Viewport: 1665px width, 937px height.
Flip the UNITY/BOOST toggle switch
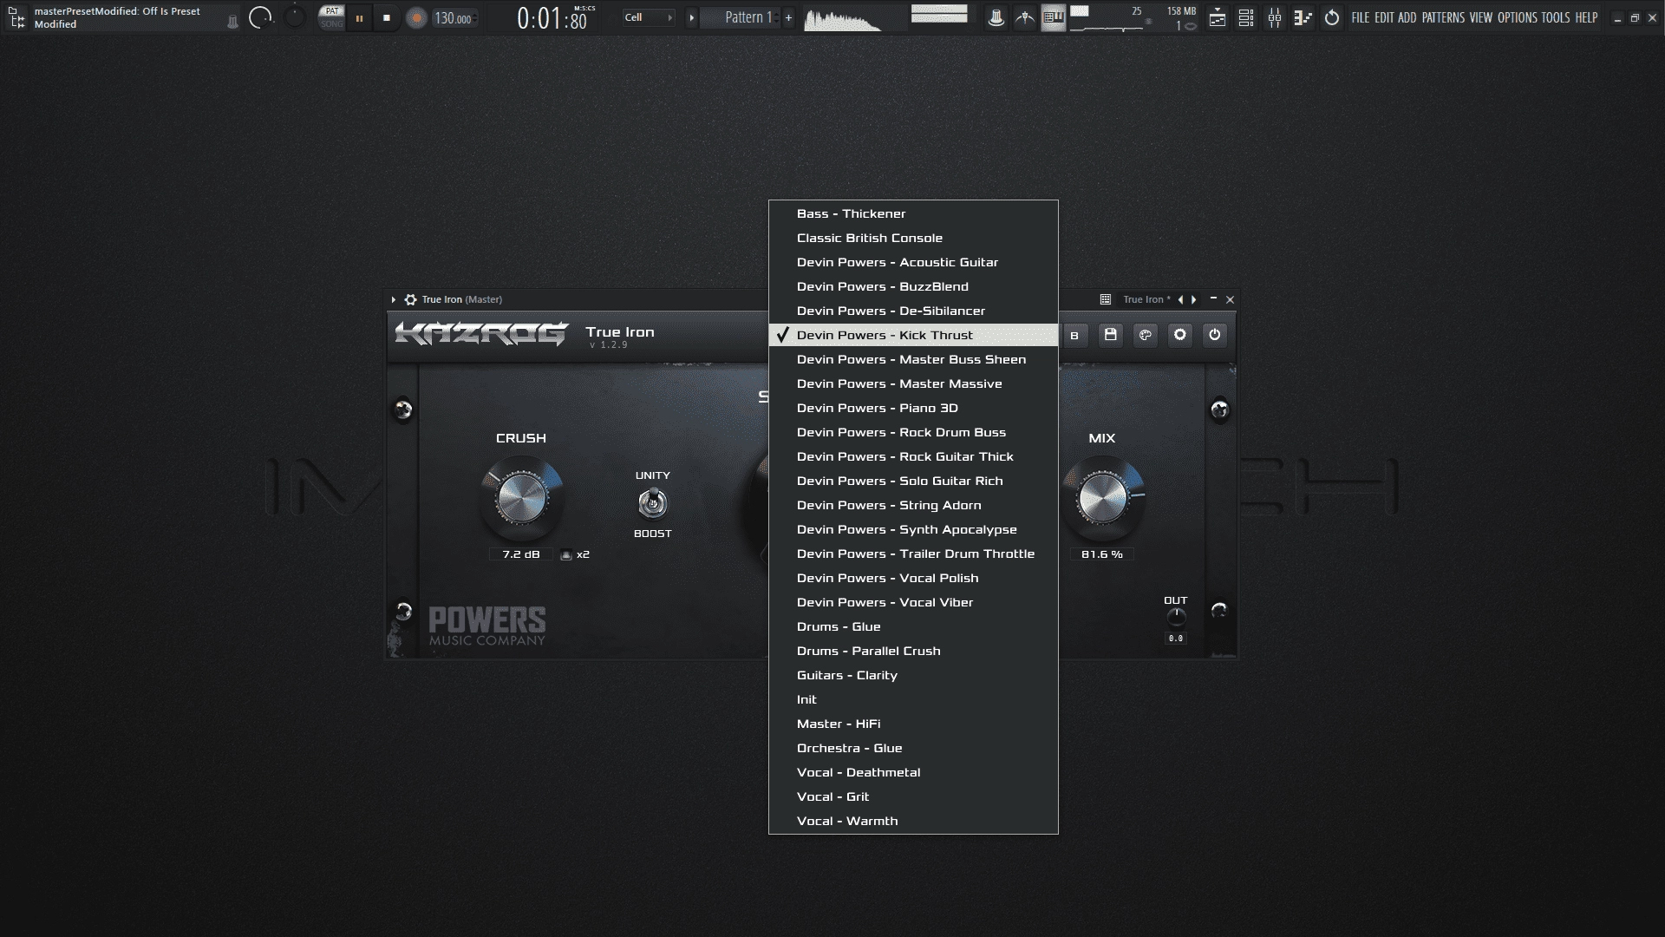pyautogui.click(x=652, y=503)
